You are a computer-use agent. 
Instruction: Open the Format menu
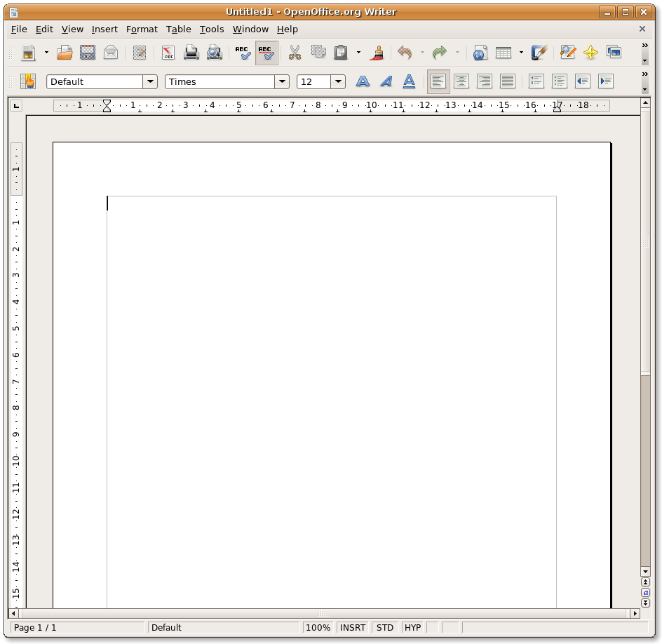click(142, 29)
